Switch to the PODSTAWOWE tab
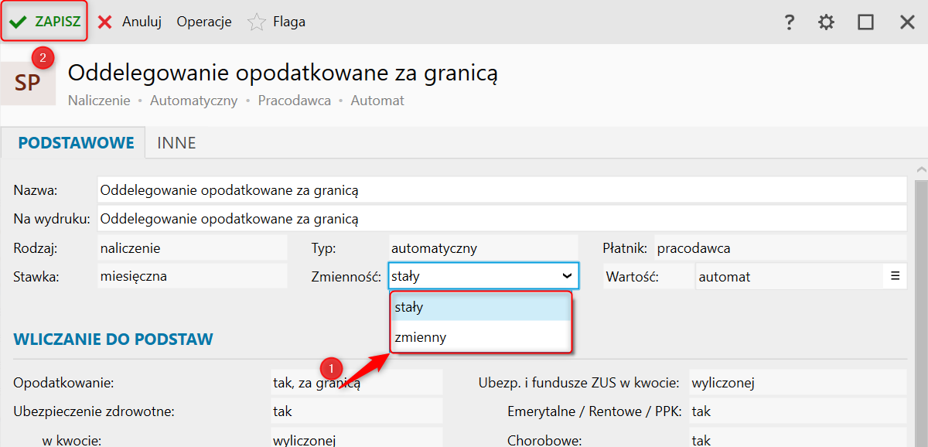 tap(76, 143)
